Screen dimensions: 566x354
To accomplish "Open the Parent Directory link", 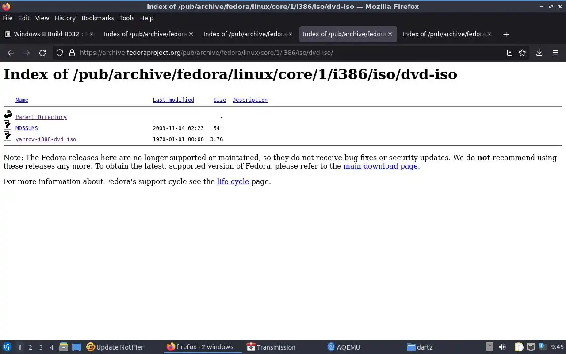I will click(x=41, y=117).
